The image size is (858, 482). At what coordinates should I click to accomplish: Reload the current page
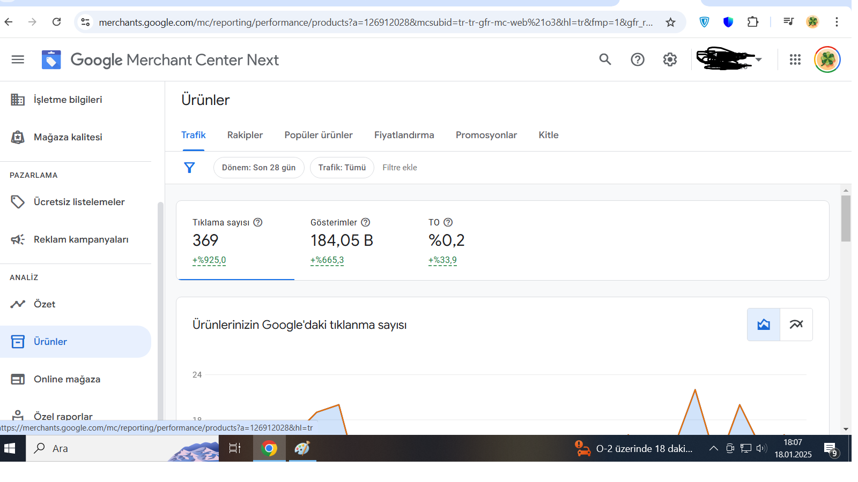pos(57,22)
